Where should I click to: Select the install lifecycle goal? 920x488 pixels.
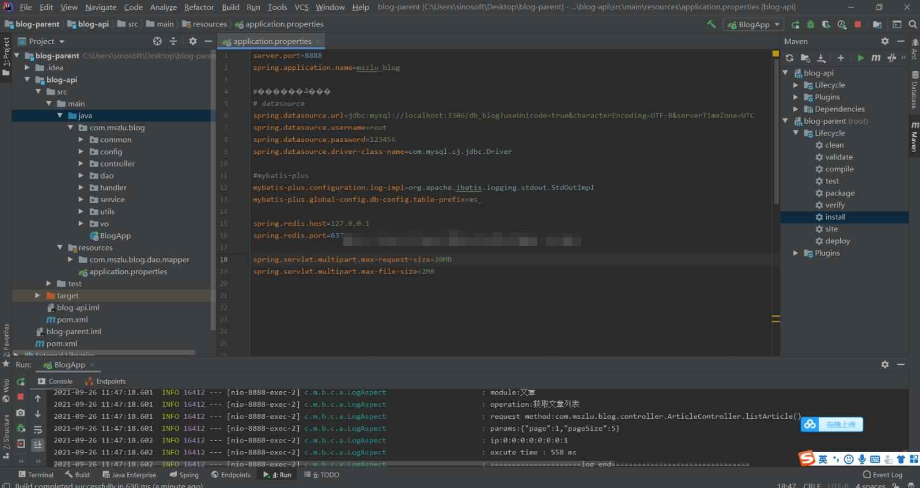(x=835, y=217)
